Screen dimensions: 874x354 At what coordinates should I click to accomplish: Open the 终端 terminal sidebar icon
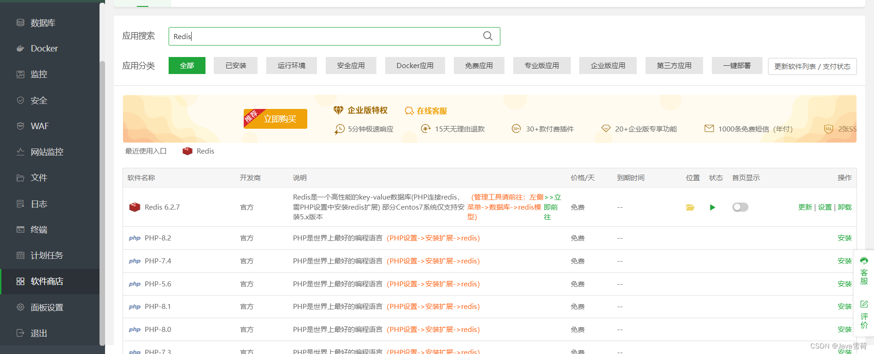20,229
